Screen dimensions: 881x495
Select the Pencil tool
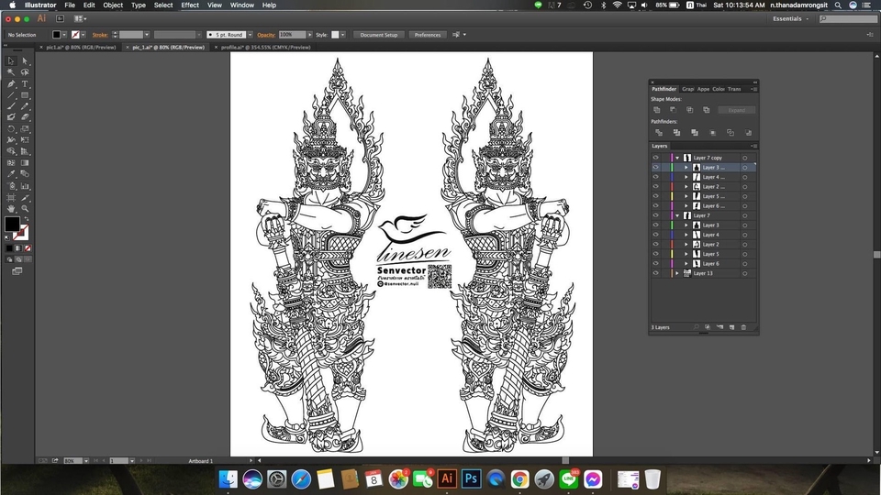[x=25, y=106]
